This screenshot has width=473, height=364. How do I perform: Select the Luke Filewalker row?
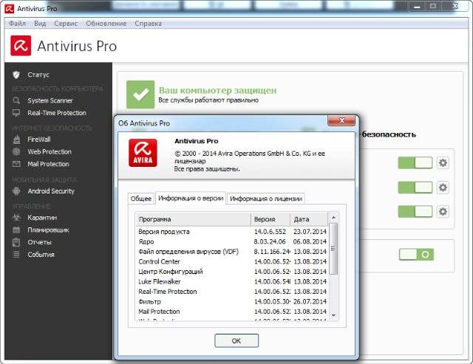click(x=232, y=281)
